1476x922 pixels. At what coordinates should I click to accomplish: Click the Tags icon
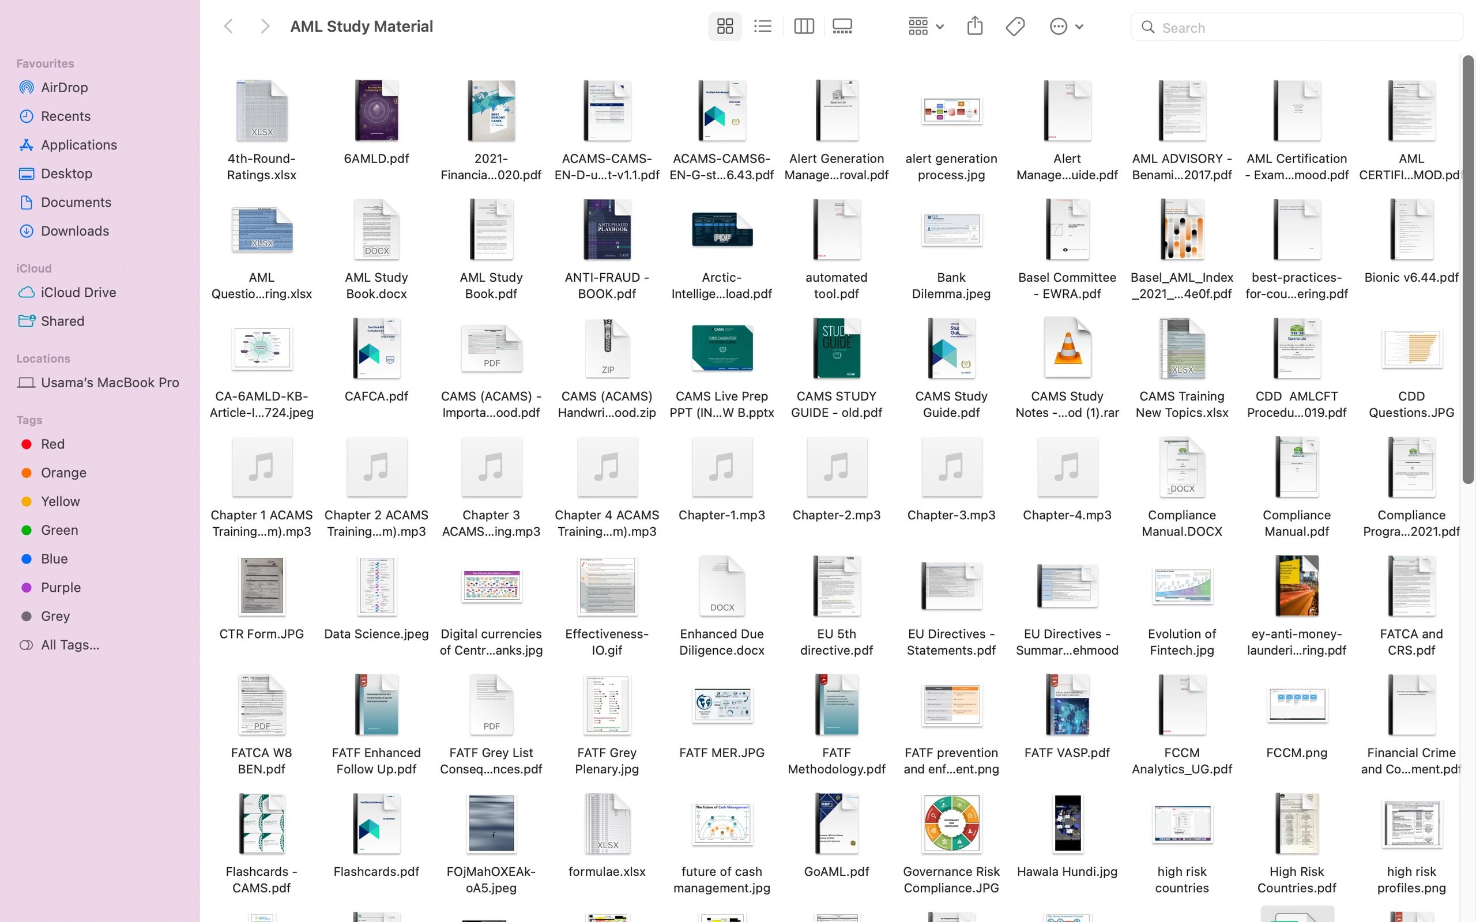click(1015, 27)
